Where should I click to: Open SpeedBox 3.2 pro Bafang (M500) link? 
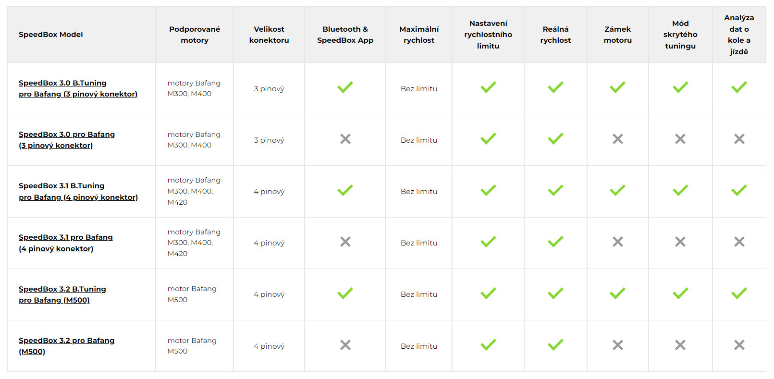[66, 346]
